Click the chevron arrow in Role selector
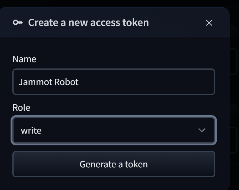 click(202, 130)
